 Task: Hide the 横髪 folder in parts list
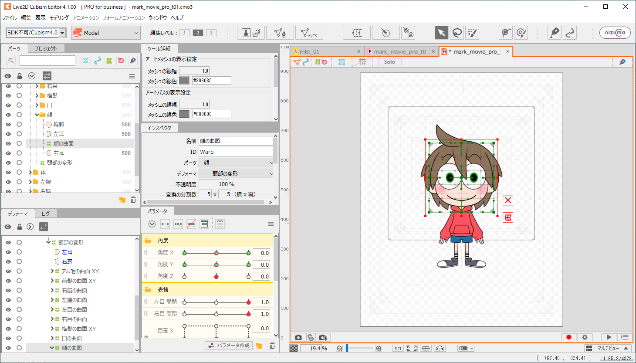[8, 95]
